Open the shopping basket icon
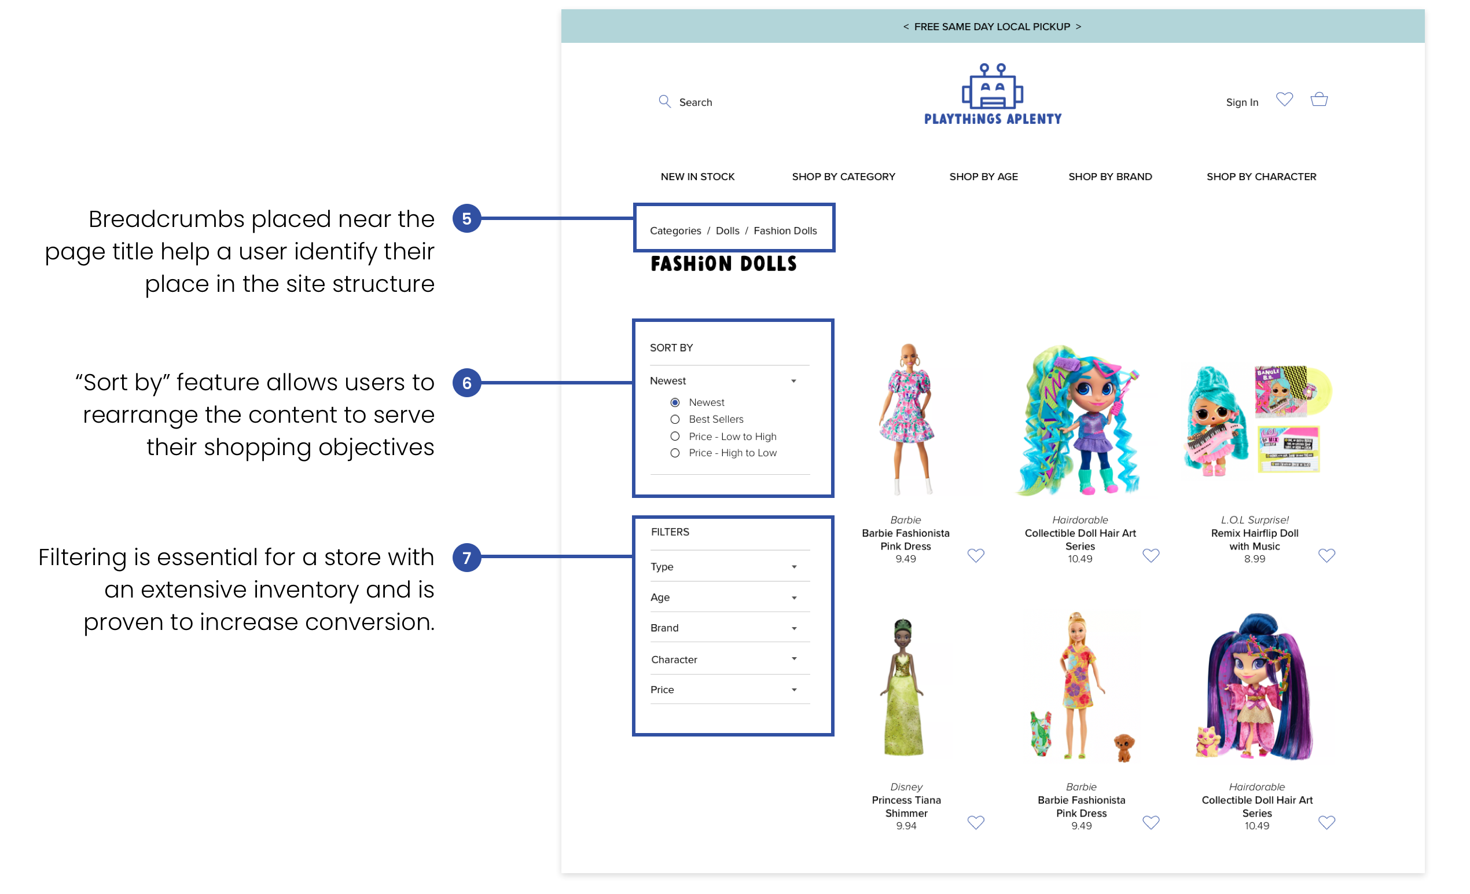This screenshot has height=894, width=1470. coord(1319,99)
